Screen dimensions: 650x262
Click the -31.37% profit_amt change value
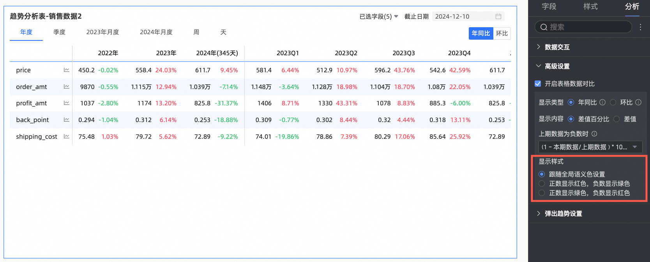tap(226, 103)
